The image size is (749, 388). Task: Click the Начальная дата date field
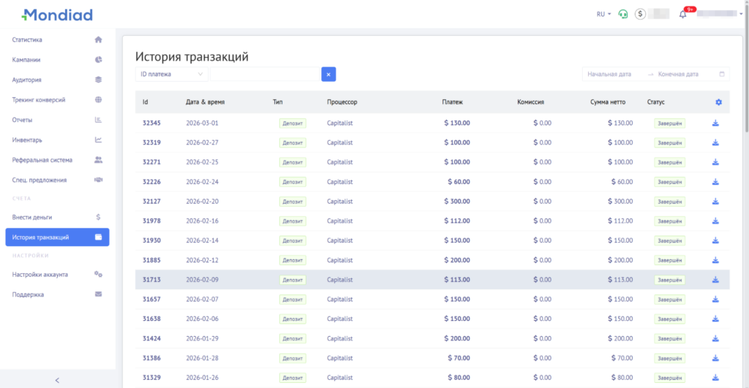[x=609, y=74]
